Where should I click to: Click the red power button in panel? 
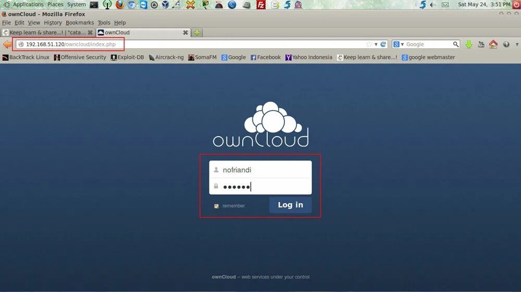coord(516,4)
